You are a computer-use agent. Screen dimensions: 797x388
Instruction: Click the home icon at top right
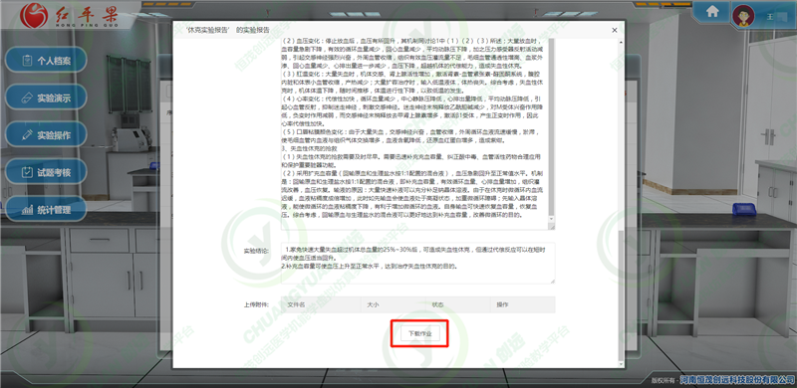712,11
